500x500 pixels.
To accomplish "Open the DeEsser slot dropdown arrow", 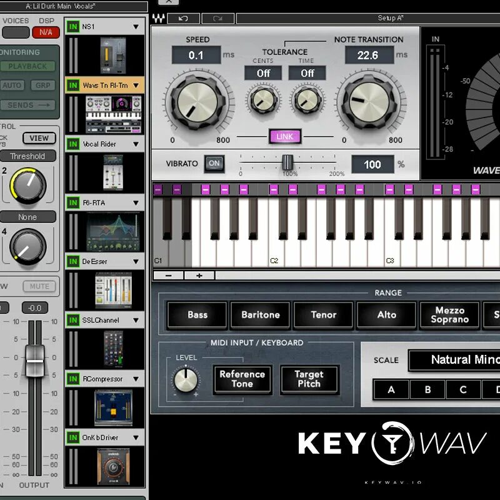I will click(136, 261).
